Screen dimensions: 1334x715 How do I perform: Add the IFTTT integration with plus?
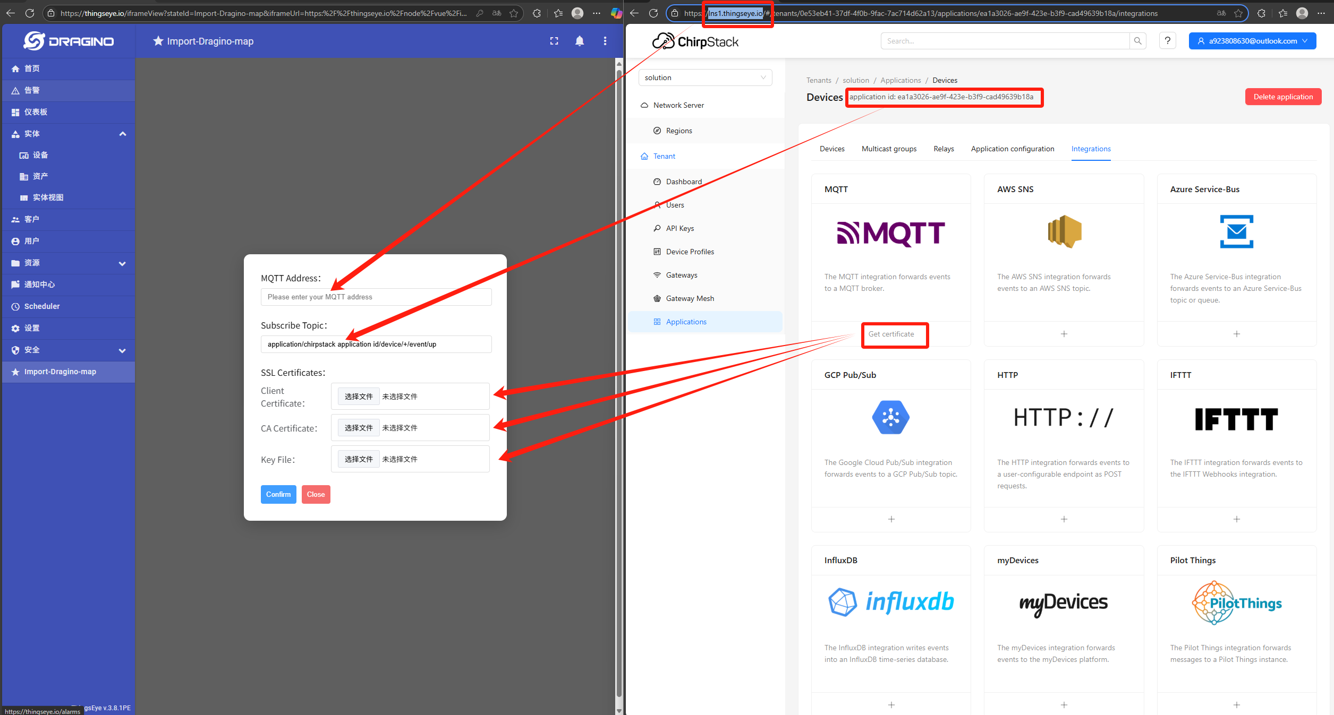pyautogui.click(x=1237, y=519)
